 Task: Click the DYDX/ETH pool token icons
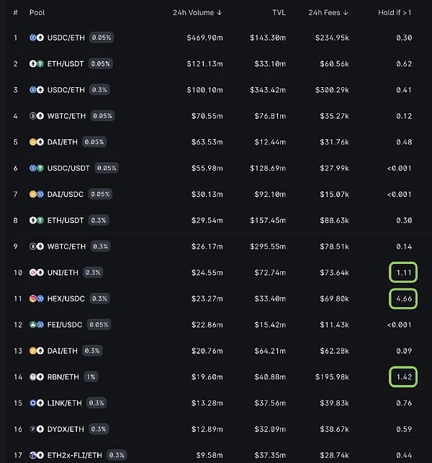(37, 429)
